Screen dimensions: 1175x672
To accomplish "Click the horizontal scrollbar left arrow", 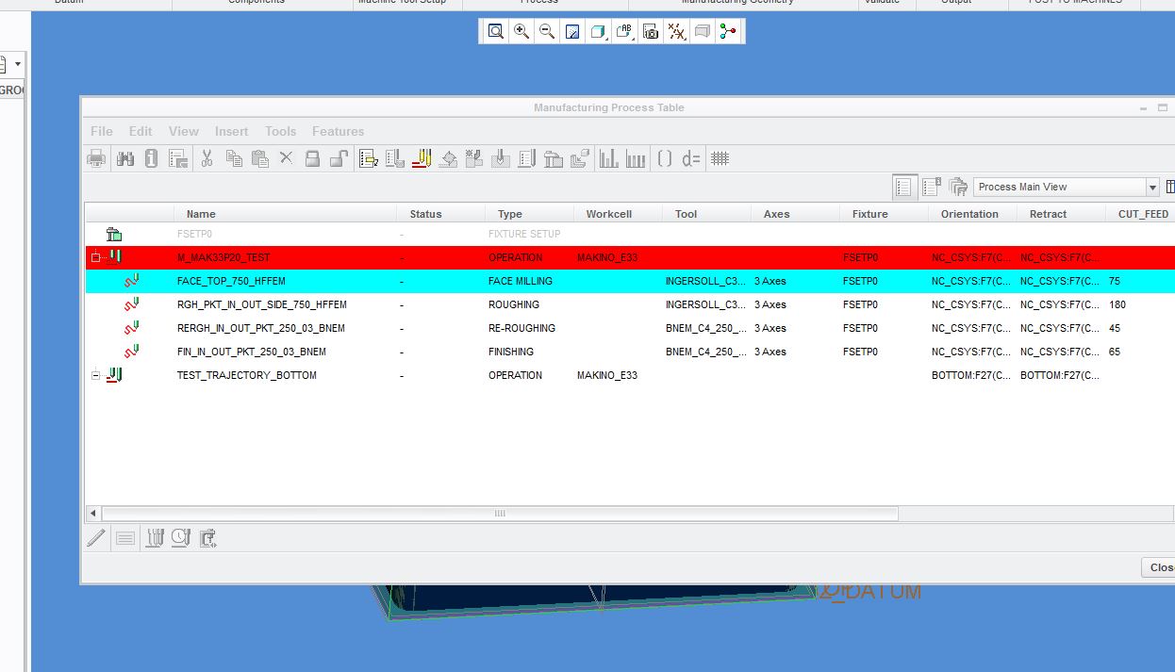I will coord(92,514).
